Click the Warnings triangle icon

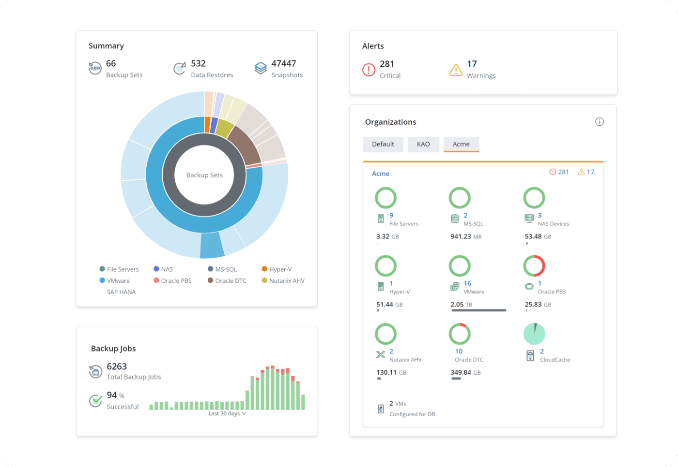coord(456,70)
